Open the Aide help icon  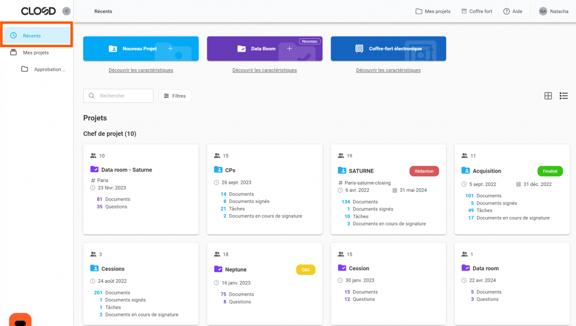click(x=506, y=11)
